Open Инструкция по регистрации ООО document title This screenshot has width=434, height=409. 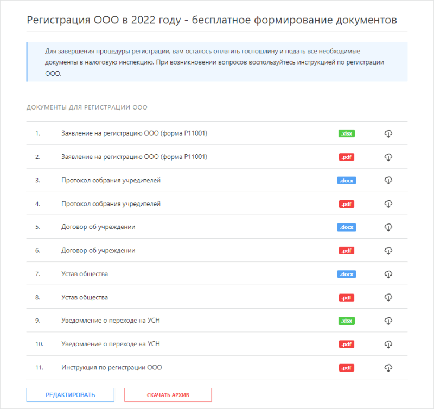coord(112,367)
